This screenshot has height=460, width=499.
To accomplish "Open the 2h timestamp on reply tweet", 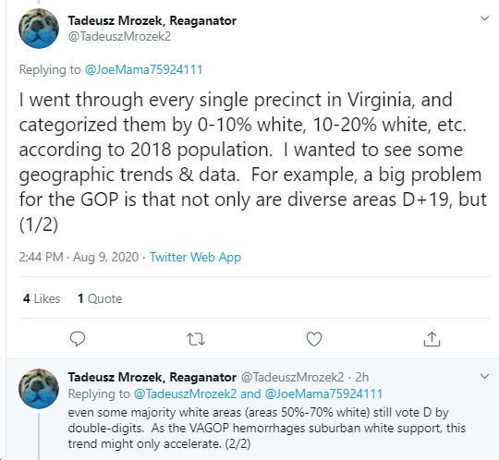I will (362, 377).
